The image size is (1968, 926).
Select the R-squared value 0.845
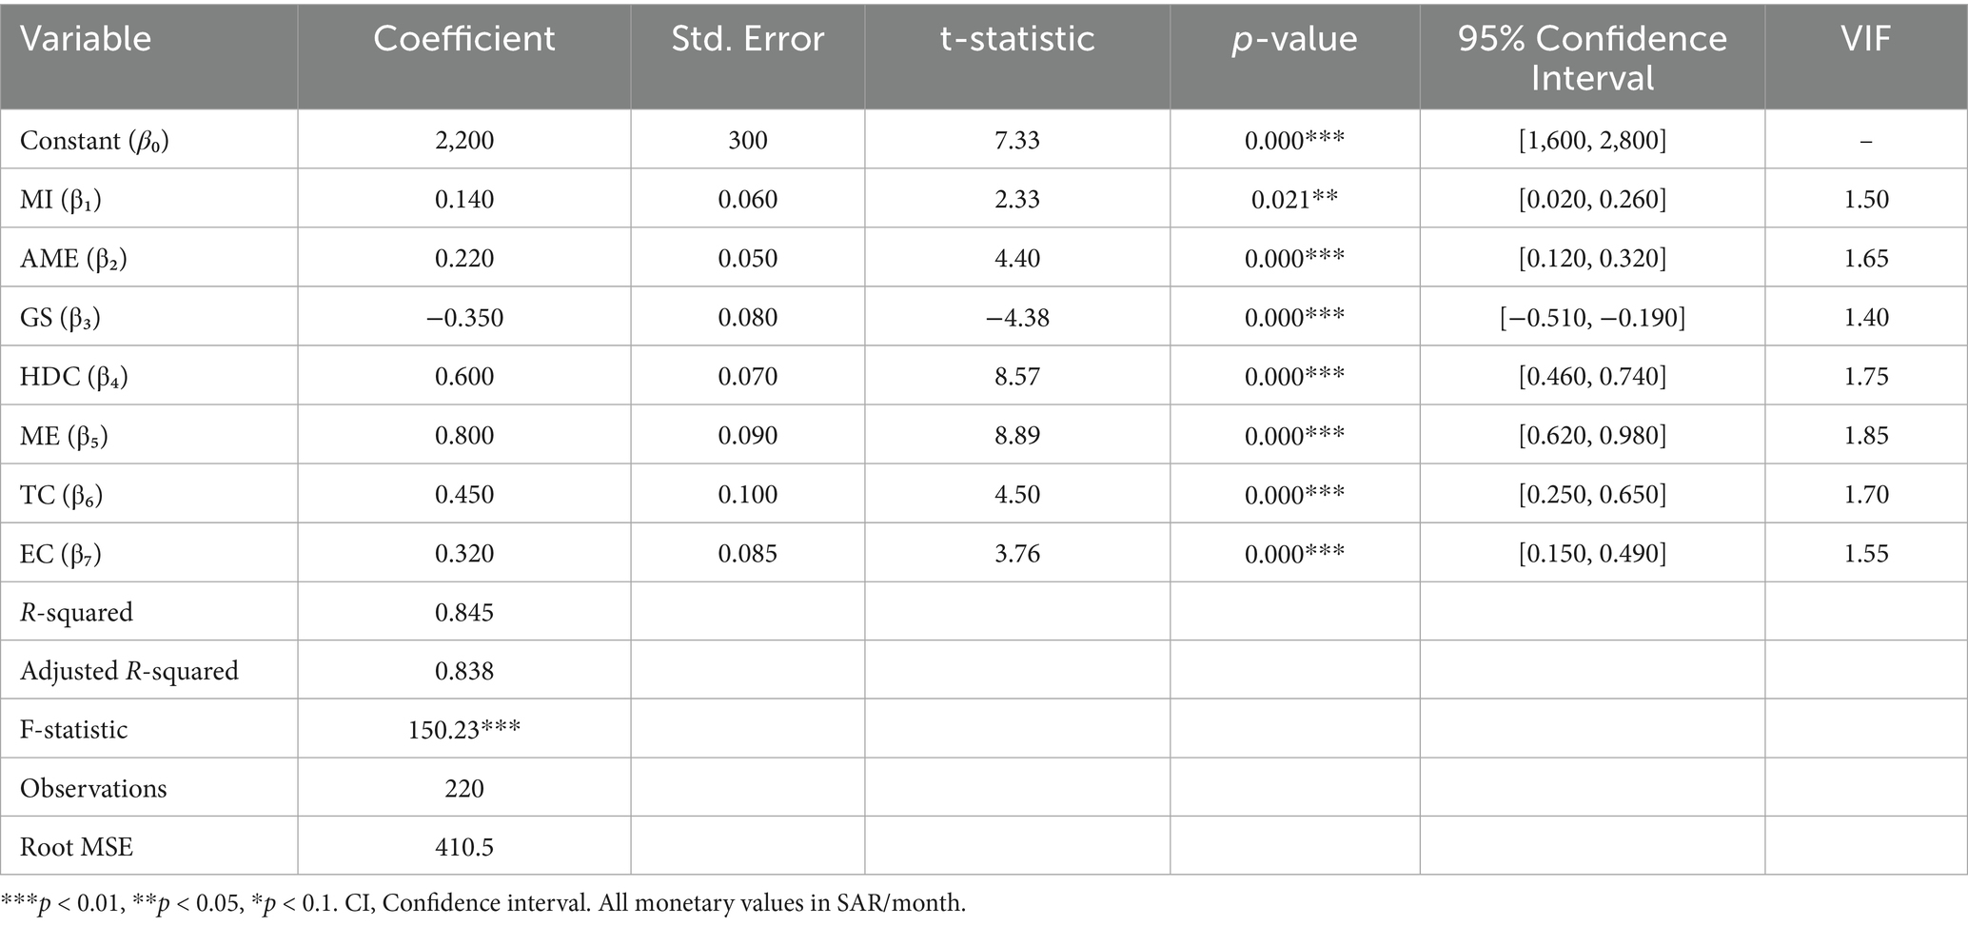coord(464,613)
